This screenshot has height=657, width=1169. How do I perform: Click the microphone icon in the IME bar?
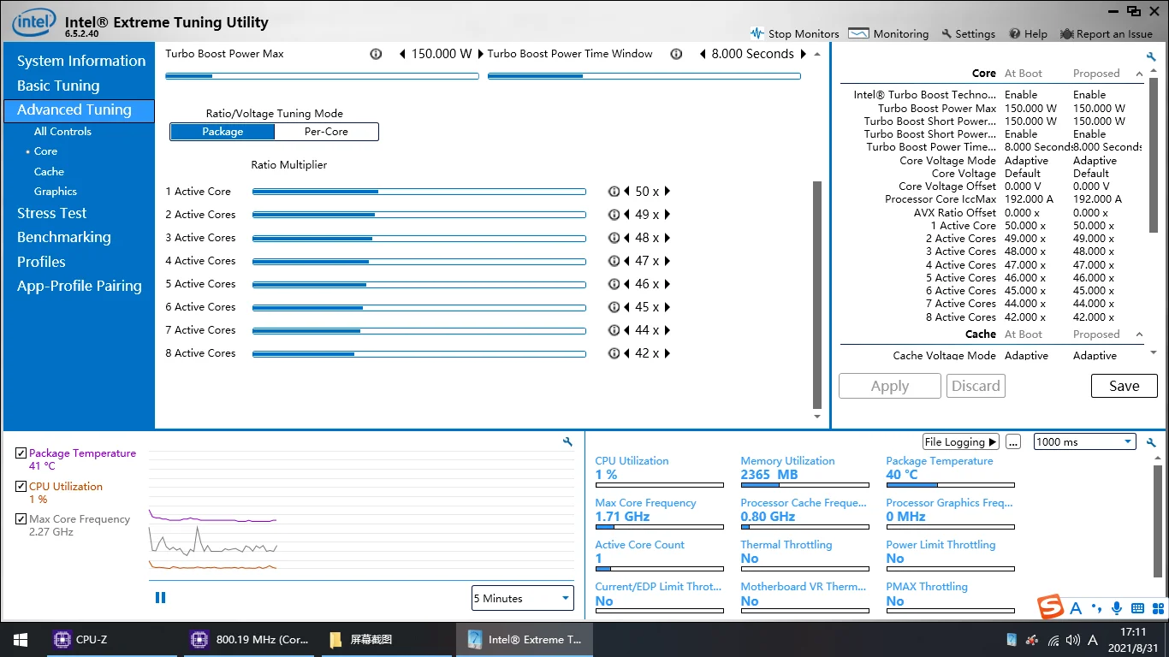(1116, 608)
